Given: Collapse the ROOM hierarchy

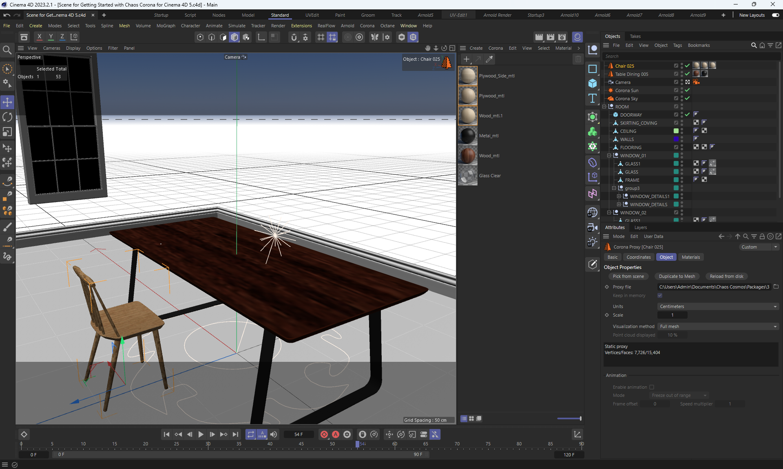Looking at the screenshot, I should pos(604,107).
